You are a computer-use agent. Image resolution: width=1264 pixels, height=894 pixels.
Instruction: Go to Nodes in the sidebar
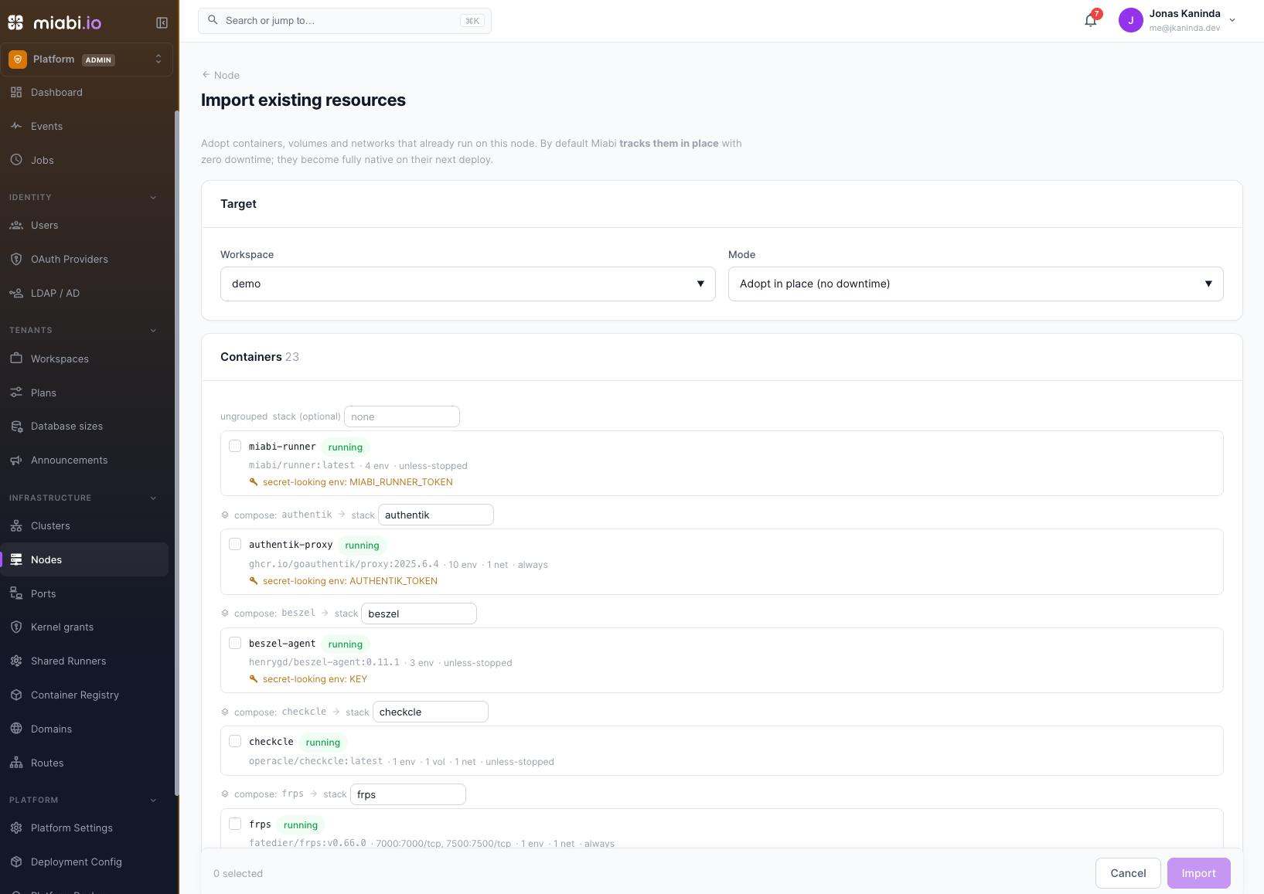(85, 559)
